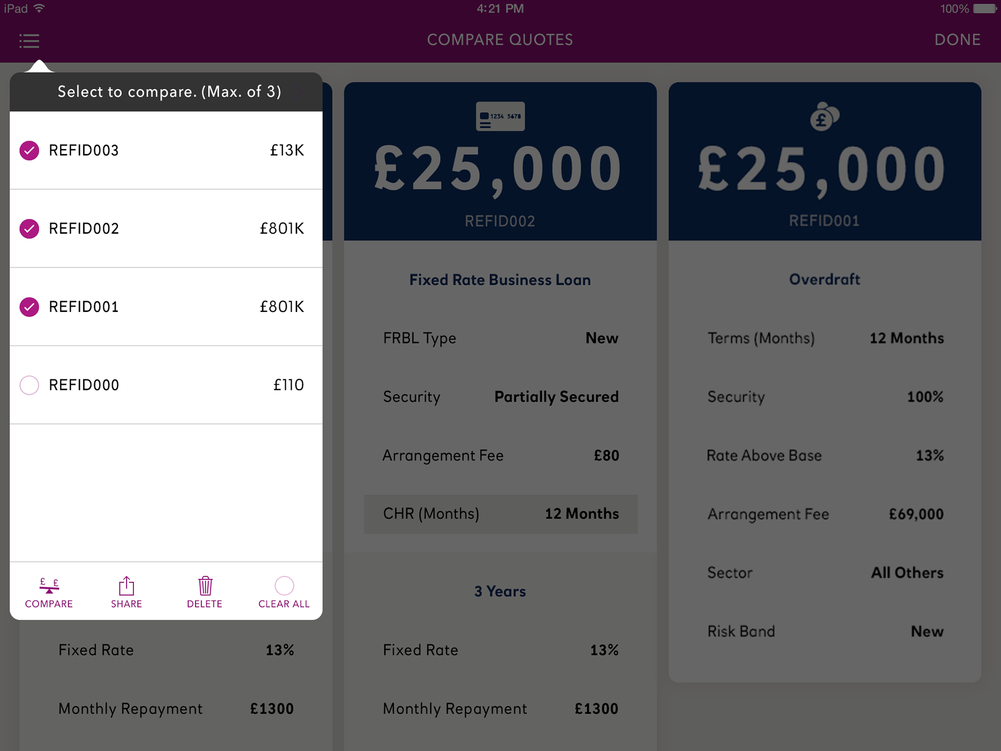Tap the battery indicator in status bar
The image size is (1001, 751).
[984, 8]
